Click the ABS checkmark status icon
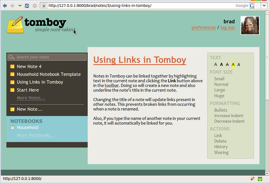270x183 pixels. (x=260, y=179)
